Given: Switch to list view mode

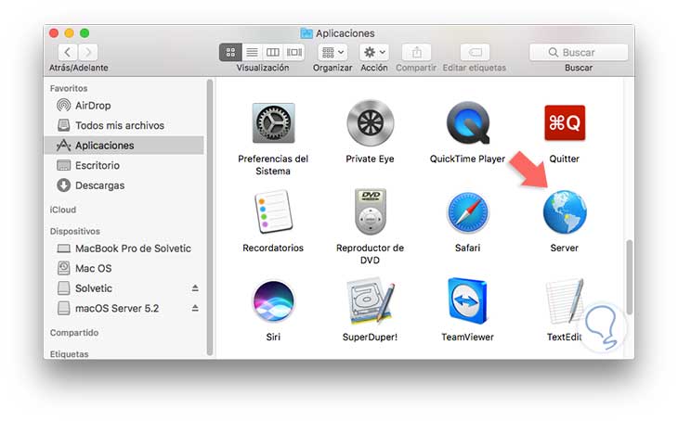Looking at the screenshot, I should pyautogui.click(x=252, y=52).
